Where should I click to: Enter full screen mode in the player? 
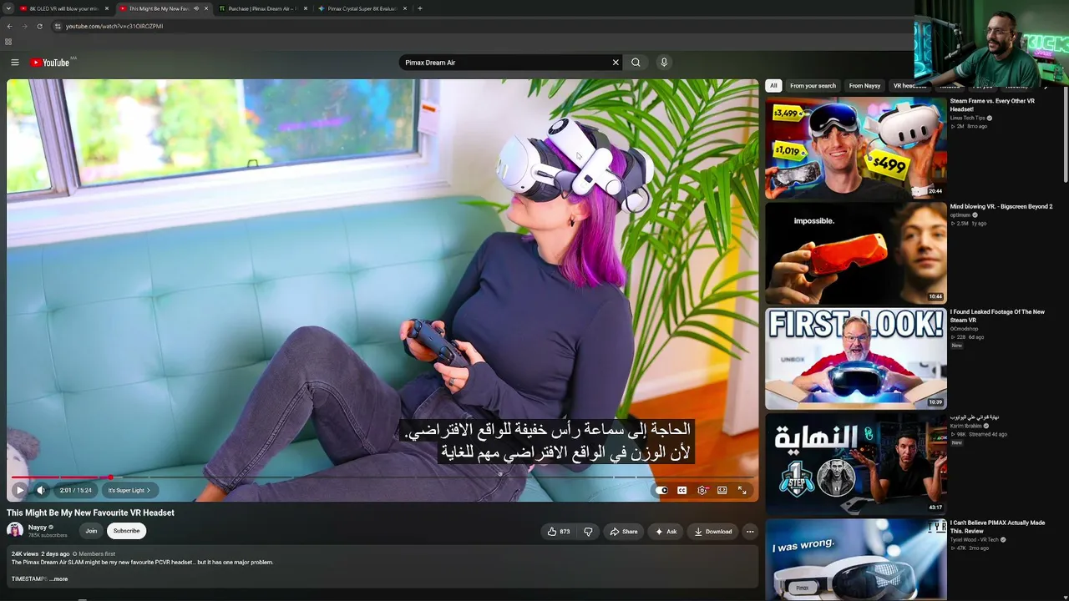click(742, 490)
